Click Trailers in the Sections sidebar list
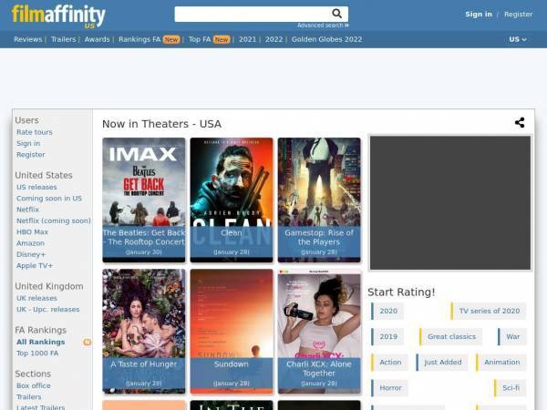Screen dimensions: 547x410 pyautogui.click(x=28, y=397)
